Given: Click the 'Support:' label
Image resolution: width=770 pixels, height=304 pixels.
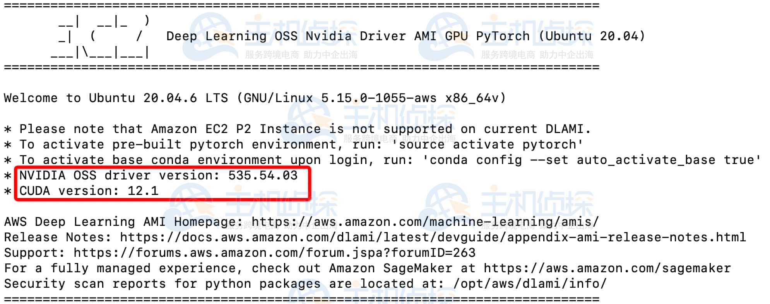Looking at the screenshot, I should 34,253.
